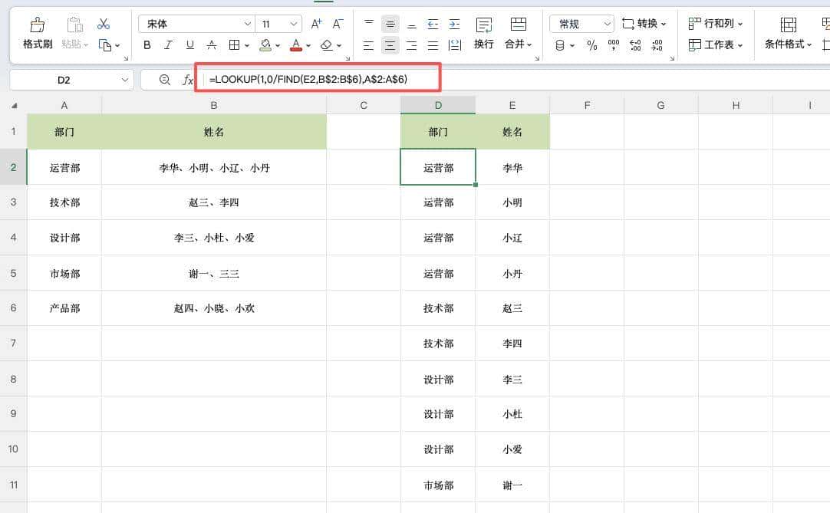Screen dimensions: 830x513
Task: Toggle underline formatting
Action: point(189,45)
